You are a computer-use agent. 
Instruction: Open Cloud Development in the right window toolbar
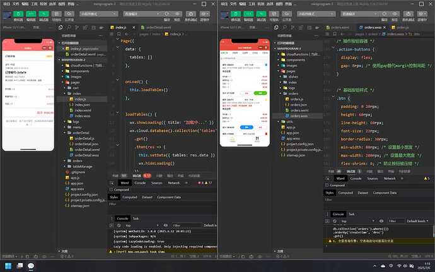pos(287,14)
